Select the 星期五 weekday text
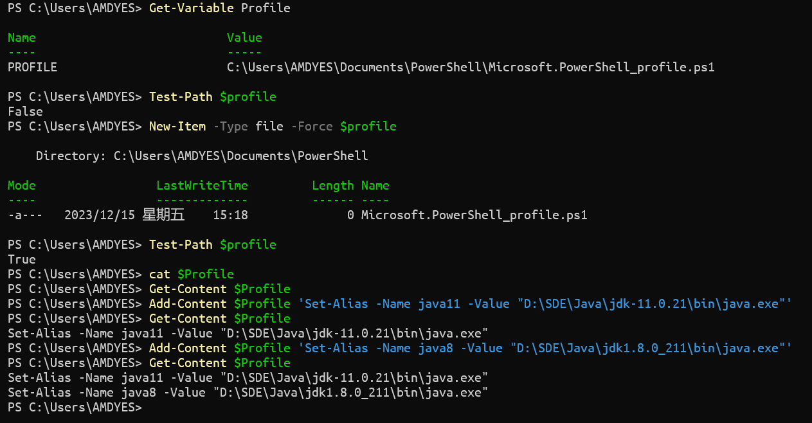812x423 pixels. 163,215
